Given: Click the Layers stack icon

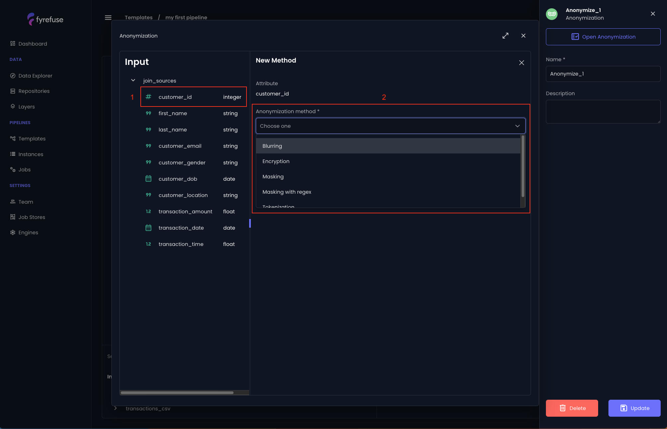Looking at the screenshot, I should (13, 106).
